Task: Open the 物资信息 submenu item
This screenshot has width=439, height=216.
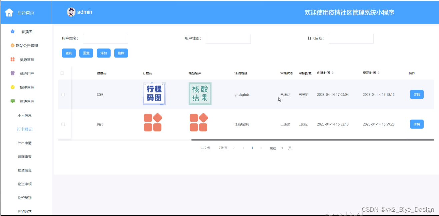Action: pos(25,170)
